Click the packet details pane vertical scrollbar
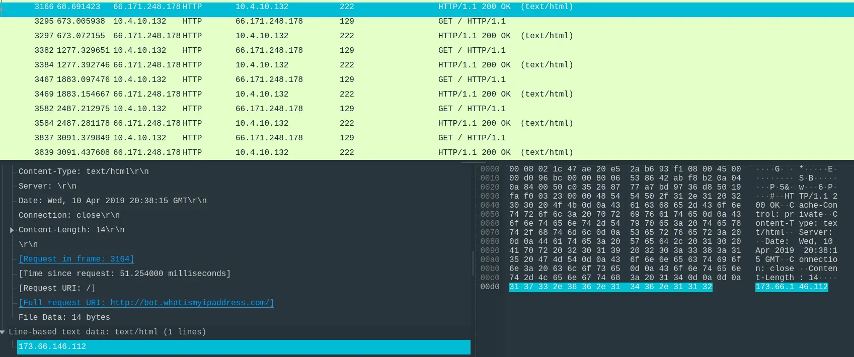 [x=473, y=264]
